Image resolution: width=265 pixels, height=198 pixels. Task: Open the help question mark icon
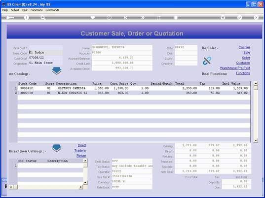[26, 17]
